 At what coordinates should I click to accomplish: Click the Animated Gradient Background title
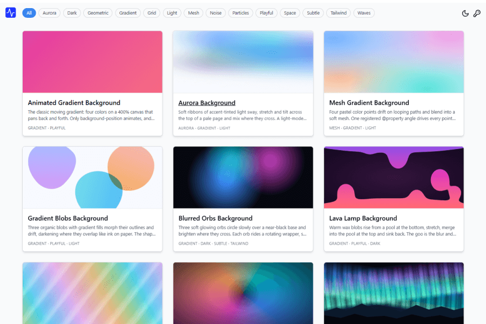(74, 103)
